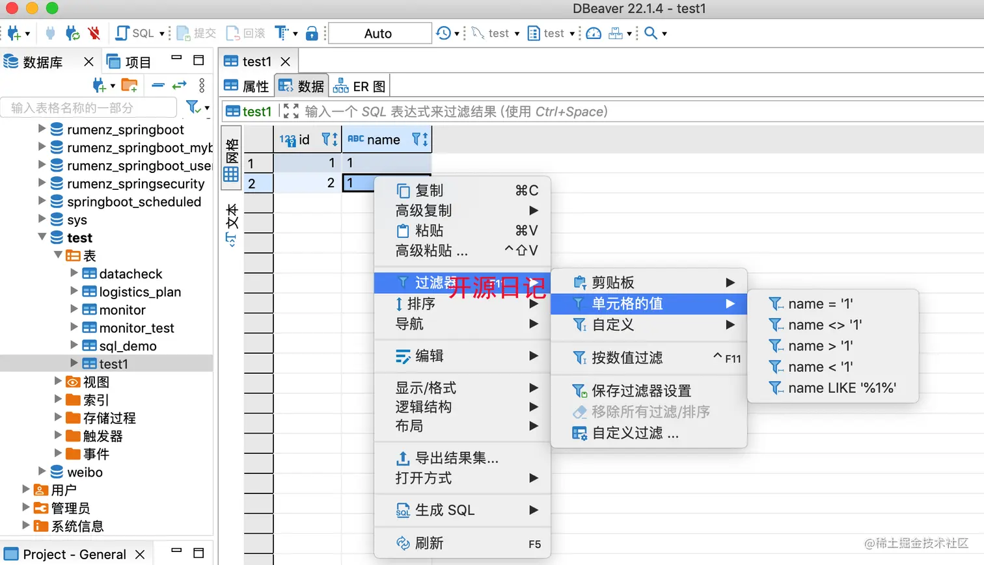The width and height of the screenshot is (984, 565).
Task: Click the name column filter/sort icon
Action: (x=420, y=139)
